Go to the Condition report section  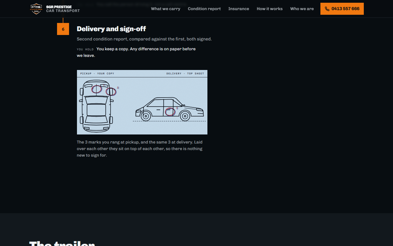pos(204,9)
